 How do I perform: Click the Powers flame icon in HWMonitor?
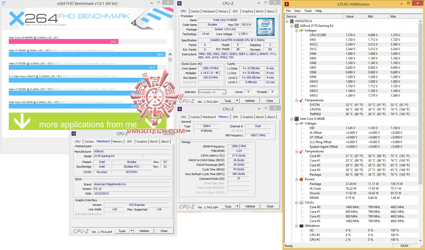tap(301, 179)
